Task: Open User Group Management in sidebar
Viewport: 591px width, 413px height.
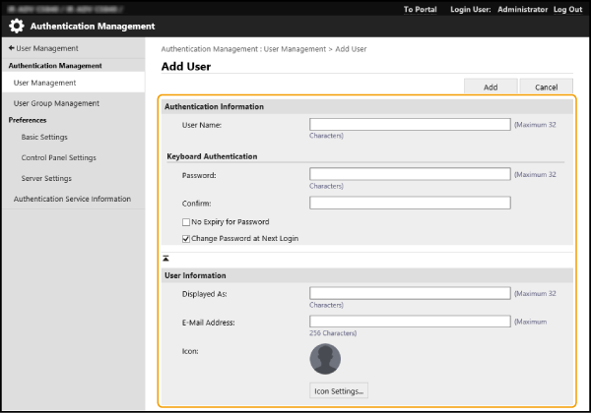Action: (56, 103)
